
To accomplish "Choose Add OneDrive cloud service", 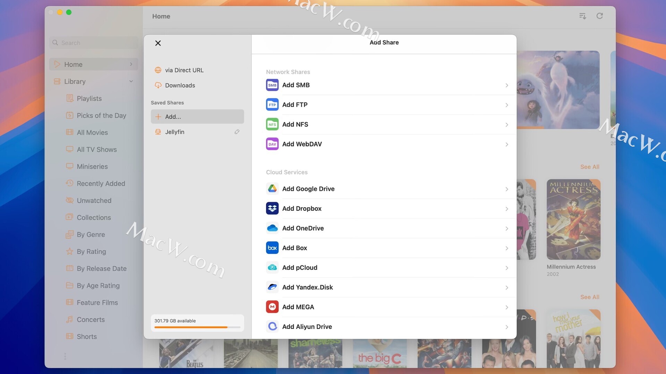I will tap(303, 228).
